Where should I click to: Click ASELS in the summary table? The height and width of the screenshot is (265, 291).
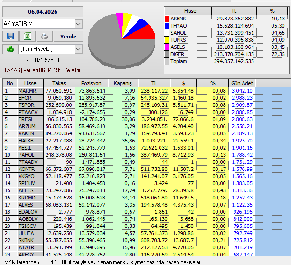(x=190, y=47)
